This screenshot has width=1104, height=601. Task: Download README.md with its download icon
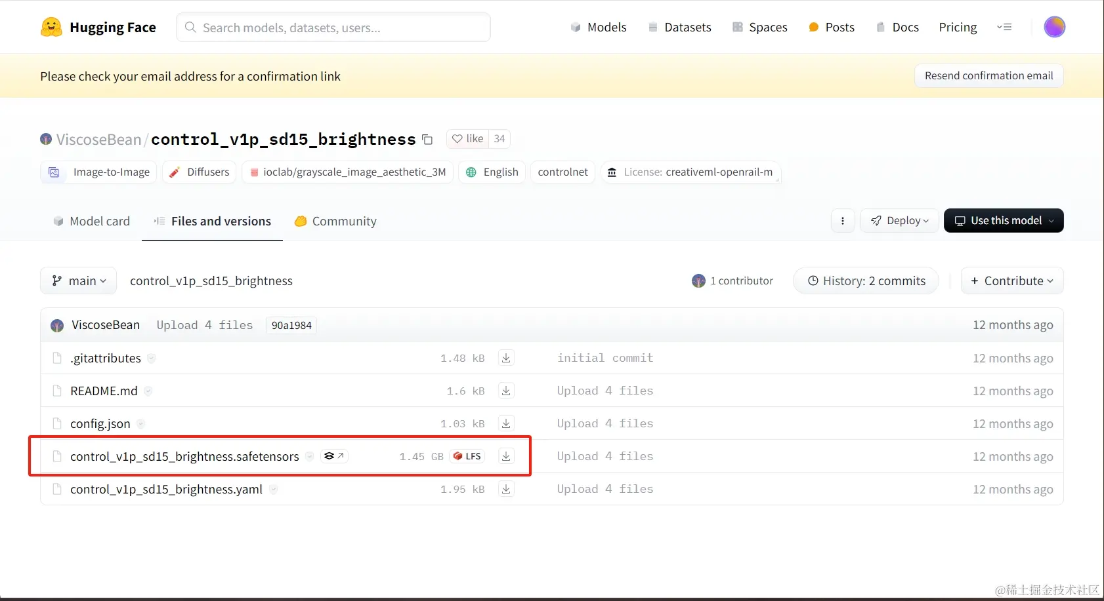tap(506, 391)
